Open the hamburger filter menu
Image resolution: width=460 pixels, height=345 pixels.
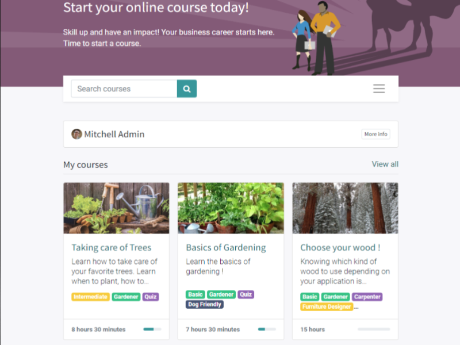pyautogui.click(x=379, y=89)
